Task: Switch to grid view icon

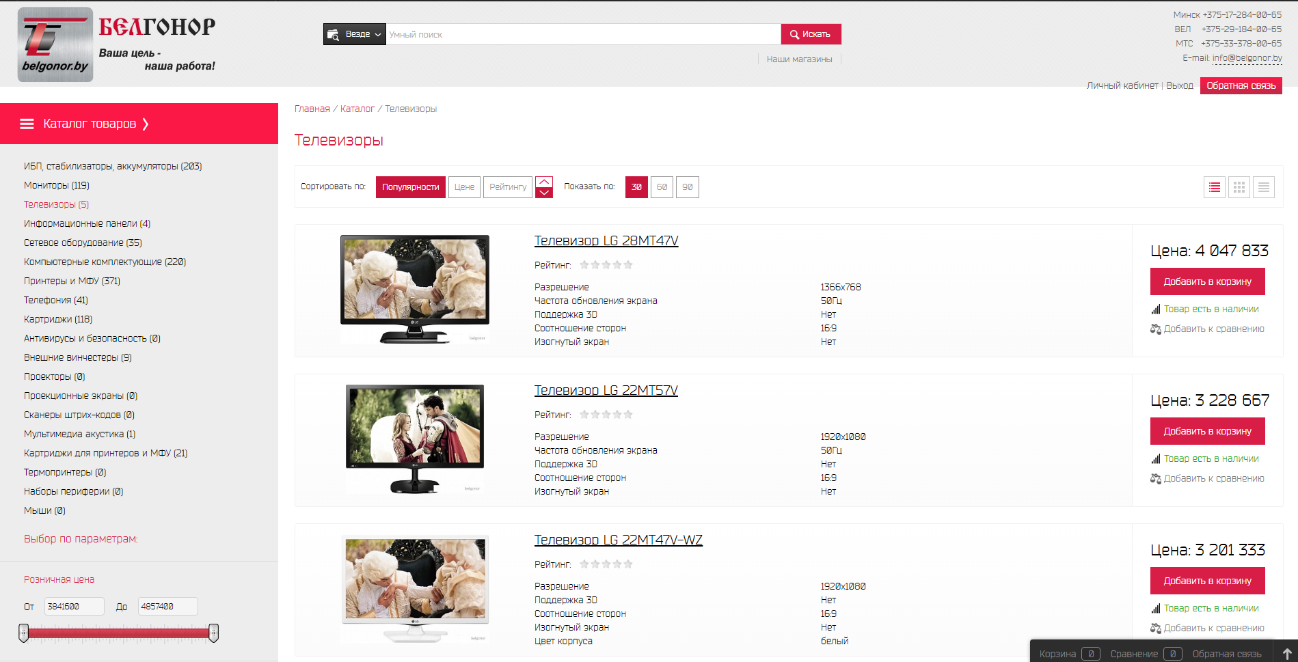Action: tap(1239, 187)
